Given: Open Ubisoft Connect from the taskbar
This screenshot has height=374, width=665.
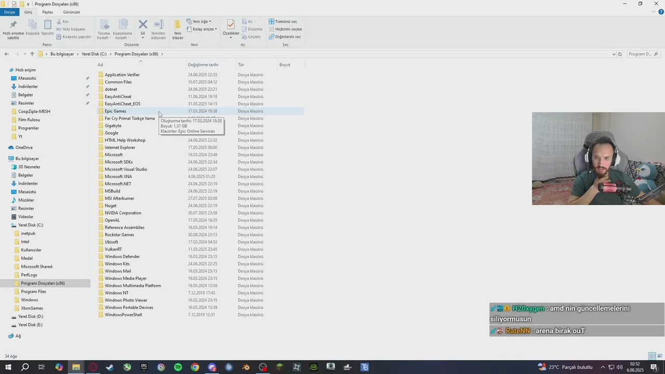Looking at the screenshot, I should pyautogui.click(x=161, y=367).
